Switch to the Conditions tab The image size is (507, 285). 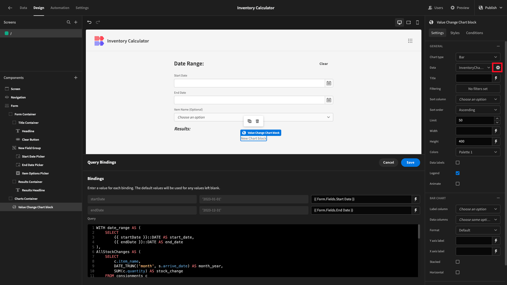coord(474,33)
